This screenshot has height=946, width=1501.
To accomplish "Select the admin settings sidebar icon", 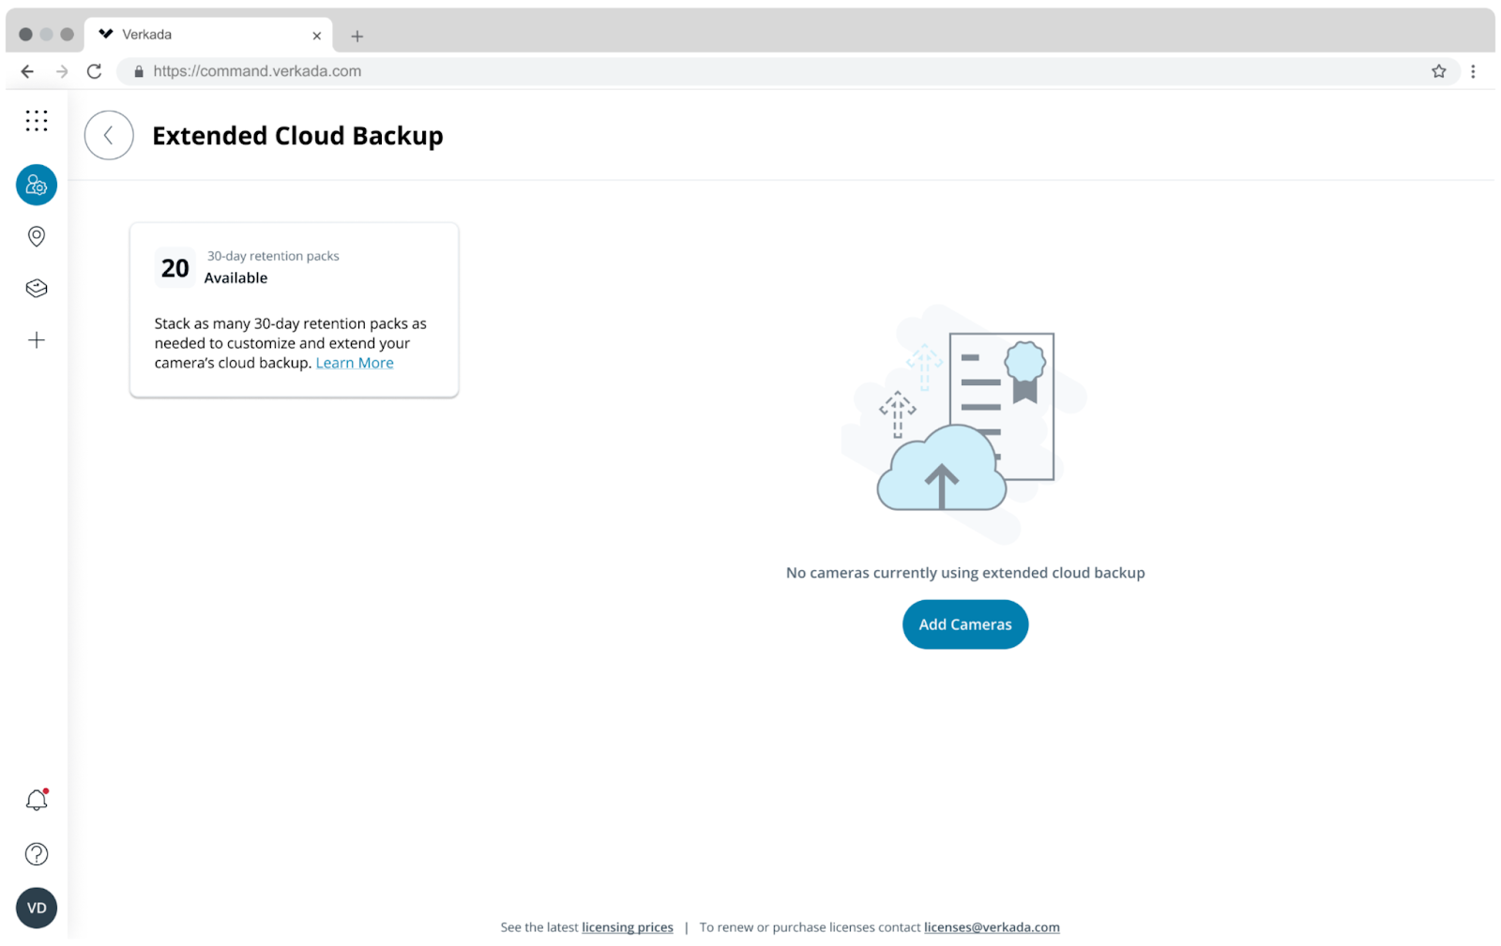I will 37,186.
